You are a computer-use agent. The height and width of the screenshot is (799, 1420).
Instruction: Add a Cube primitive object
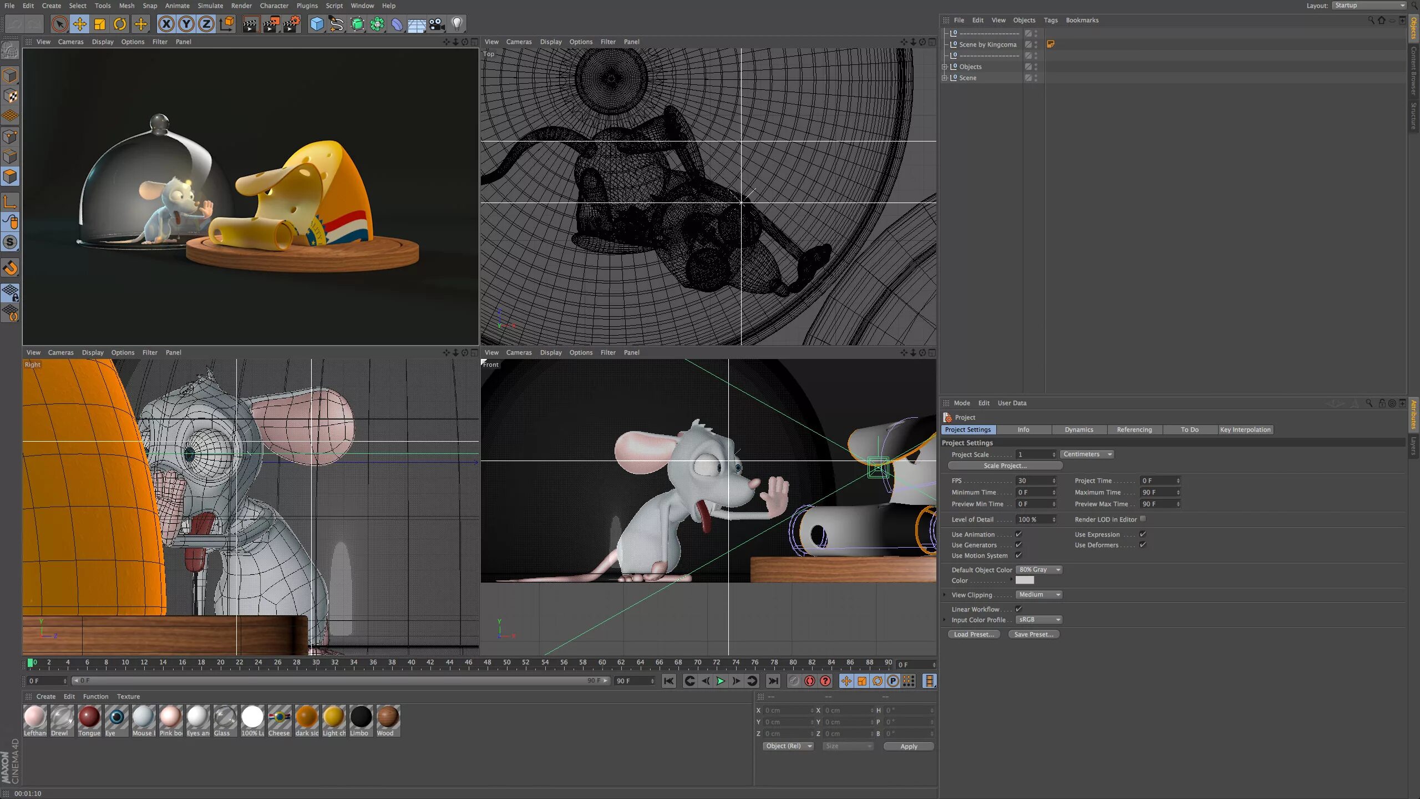point(317,24)
